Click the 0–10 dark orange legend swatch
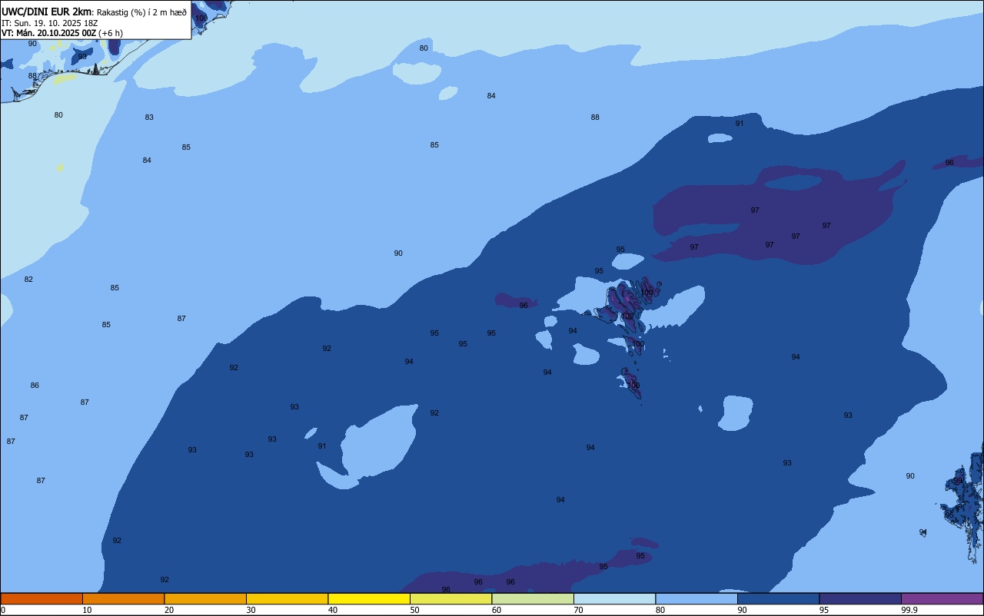Image resolution: width=984 pixels, height=616 pixels. [42, 598]
